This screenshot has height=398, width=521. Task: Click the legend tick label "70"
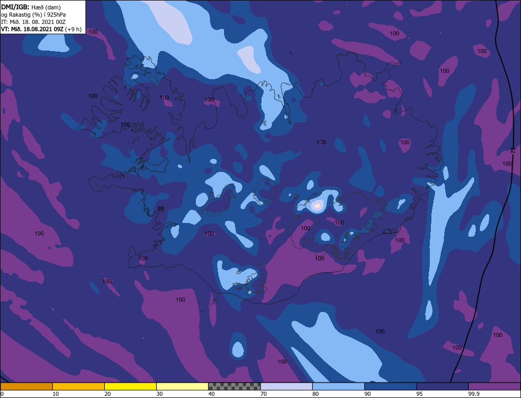(x=264, y=394)
